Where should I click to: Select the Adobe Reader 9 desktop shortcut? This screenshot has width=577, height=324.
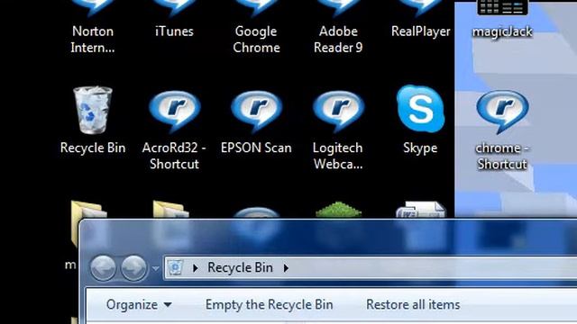[338, 40]
